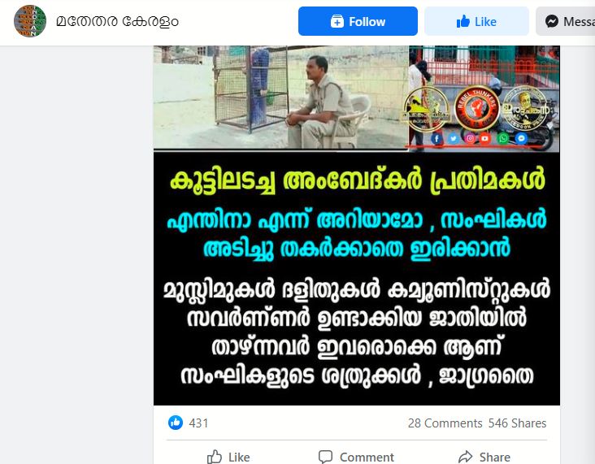595x464 pixels.
Task: View the 546 Shares list
Action: [x=517, y=423]
